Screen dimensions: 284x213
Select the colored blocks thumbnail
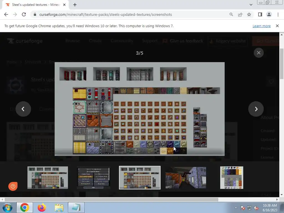(232, 178)
